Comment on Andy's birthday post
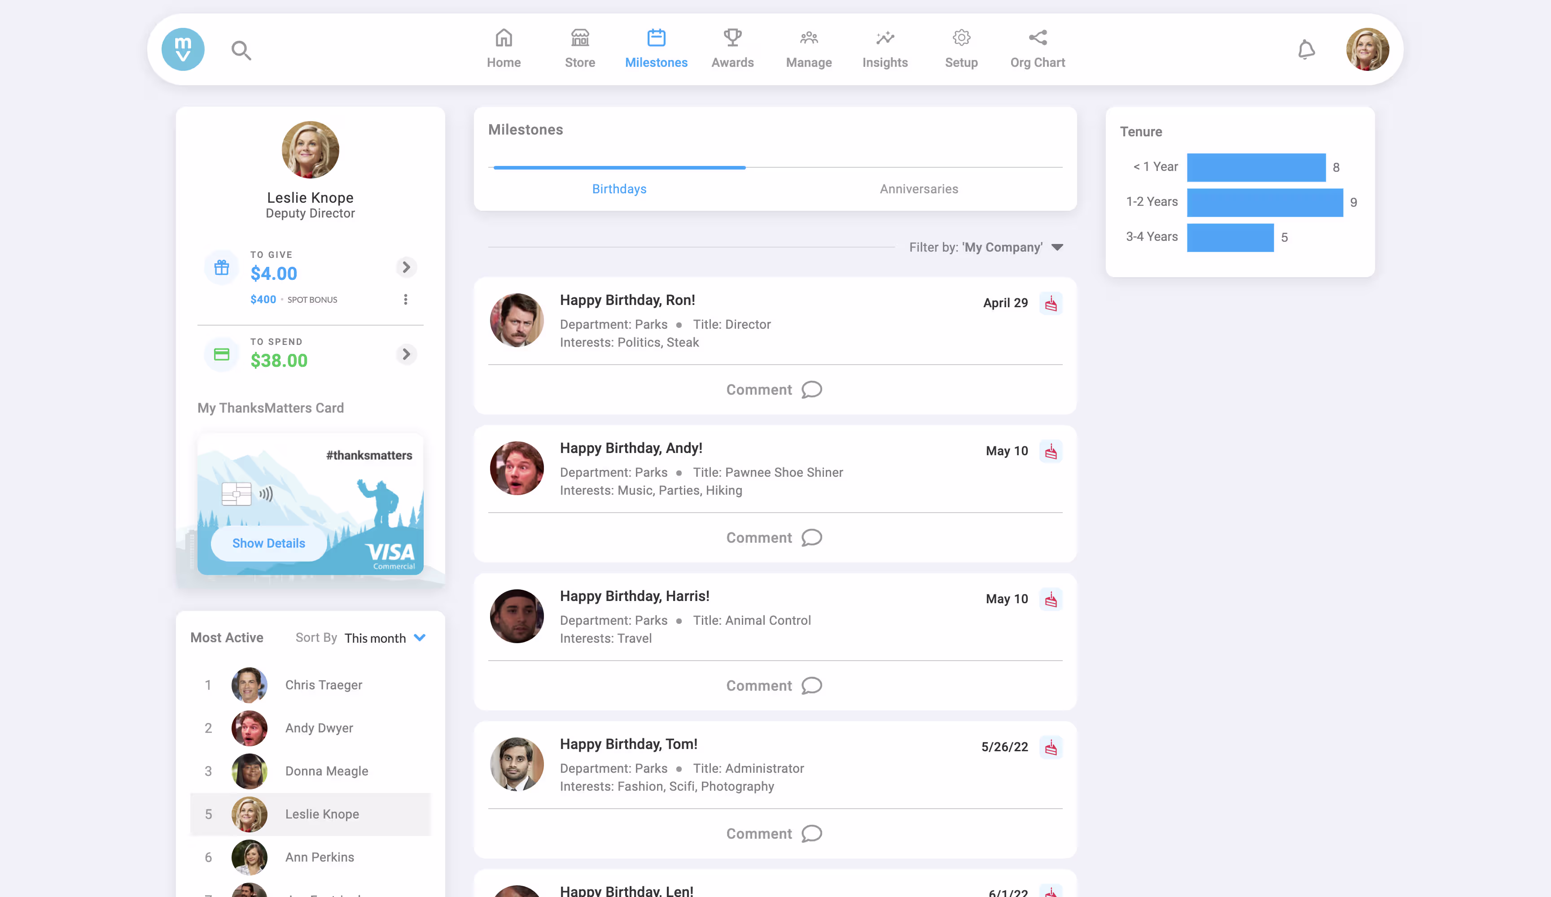Viewport: 1551px width, 897px height. 774,537
